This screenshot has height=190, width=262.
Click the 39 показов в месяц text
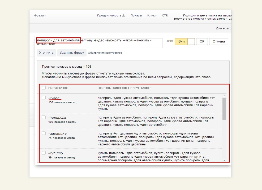[x=62, y=157]
